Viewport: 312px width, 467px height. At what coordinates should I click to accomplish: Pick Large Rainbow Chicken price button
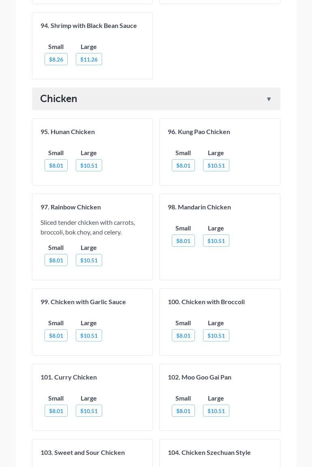(89, 260)
